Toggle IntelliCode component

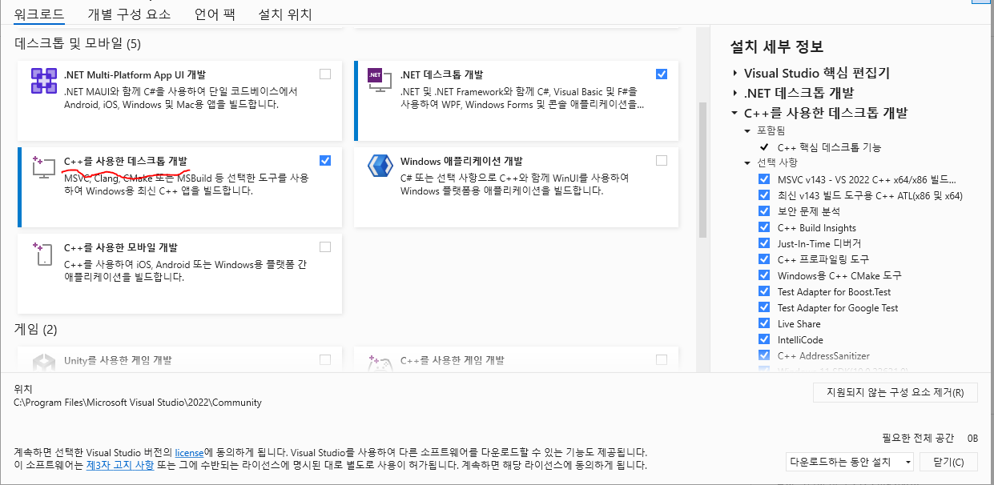point(764,339)
